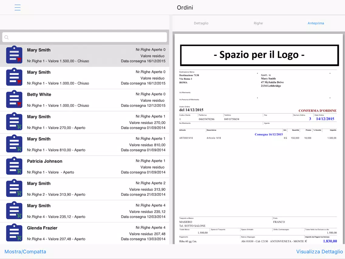The width and height of the screenshot is (345, 259).
Task: Select the name Glenda Frazier
Action: (x=42, y=228)
